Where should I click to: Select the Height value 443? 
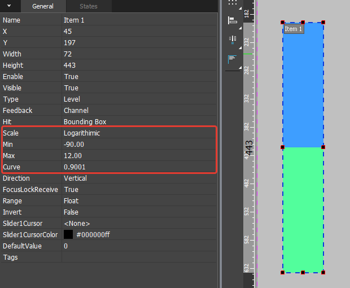tap(139, 66)
